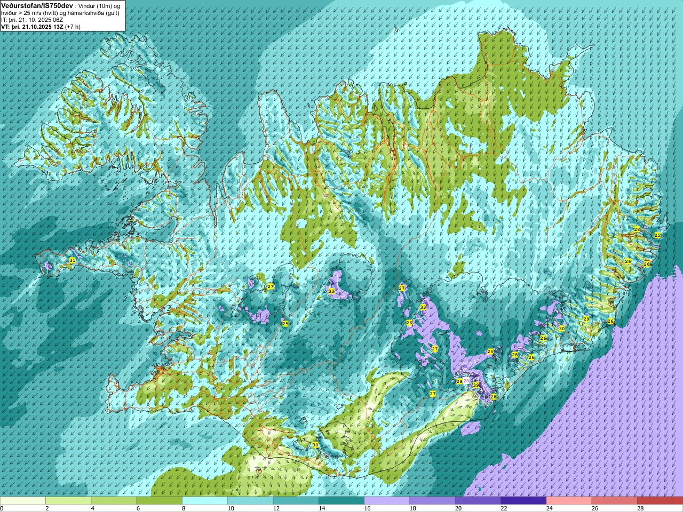
Task: Click the white-boxed gust label 25
Action: point(466,381)
